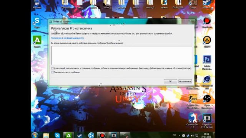Select the 'ЛАБУДАП...' desktop folder
This screenshot has height=138, width=246.
coord(178,4)
